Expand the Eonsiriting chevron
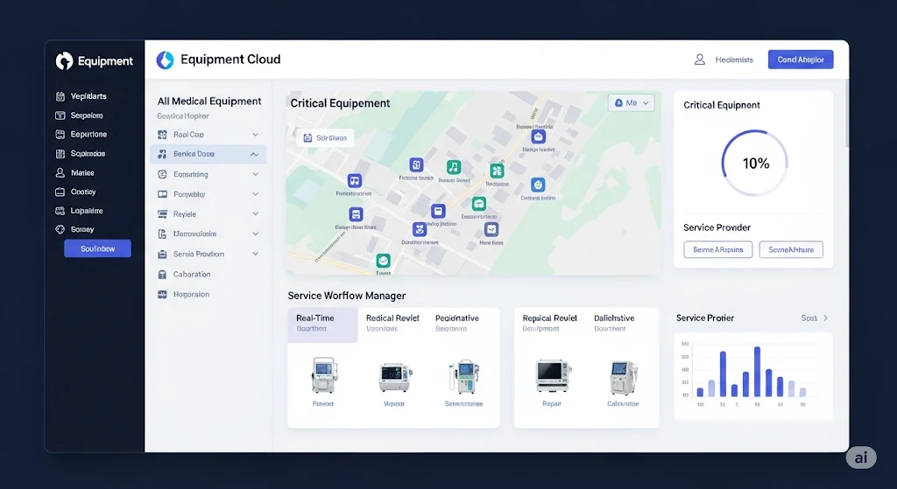Image resolution: width=897 pixels, height=489 pixels. [255, 174]
